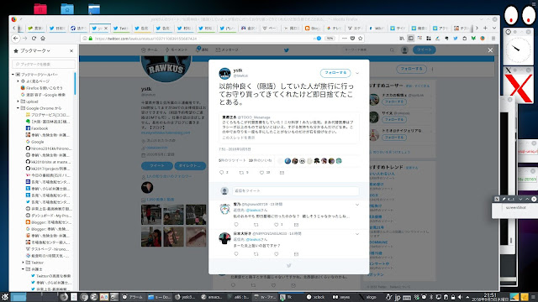The width and height of the screenshot is (538, 302).
Task: Expand the upload bookmark folder
Action: (18, 102)
